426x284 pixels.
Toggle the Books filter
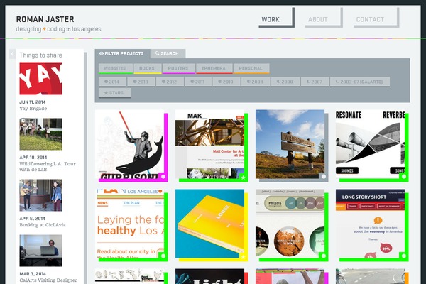click(x=147, y=68)
